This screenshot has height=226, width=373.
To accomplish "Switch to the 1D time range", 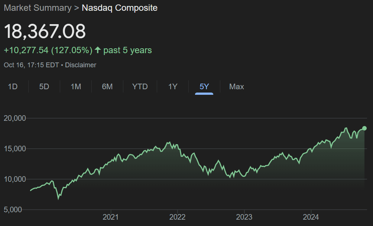I will (13, 86).
